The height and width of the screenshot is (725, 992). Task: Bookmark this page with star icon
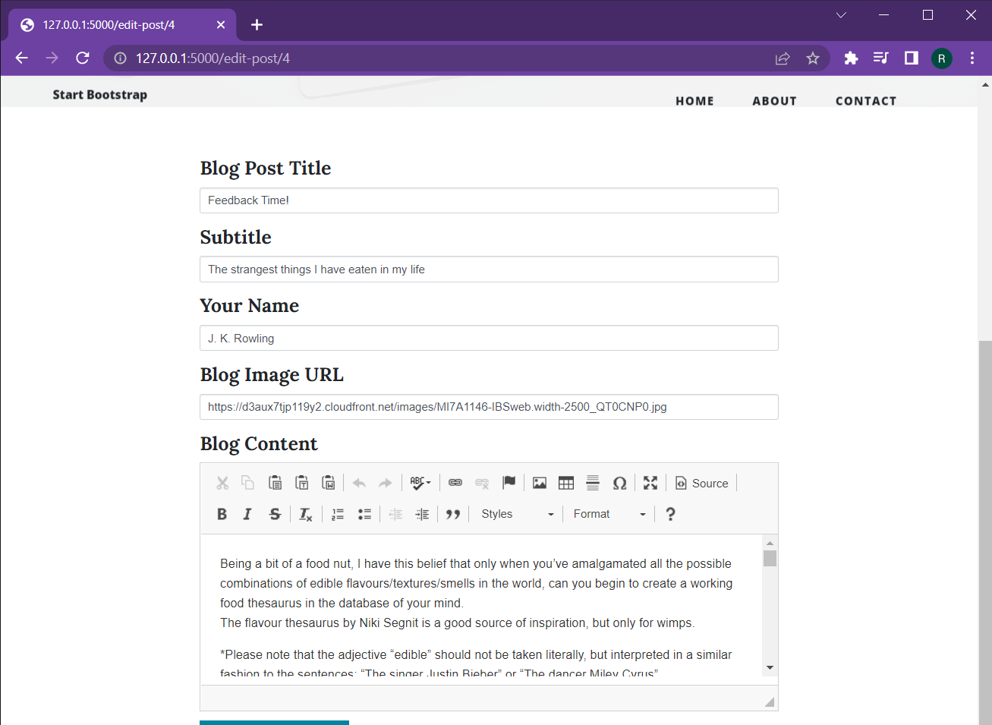tap(813, 58)
